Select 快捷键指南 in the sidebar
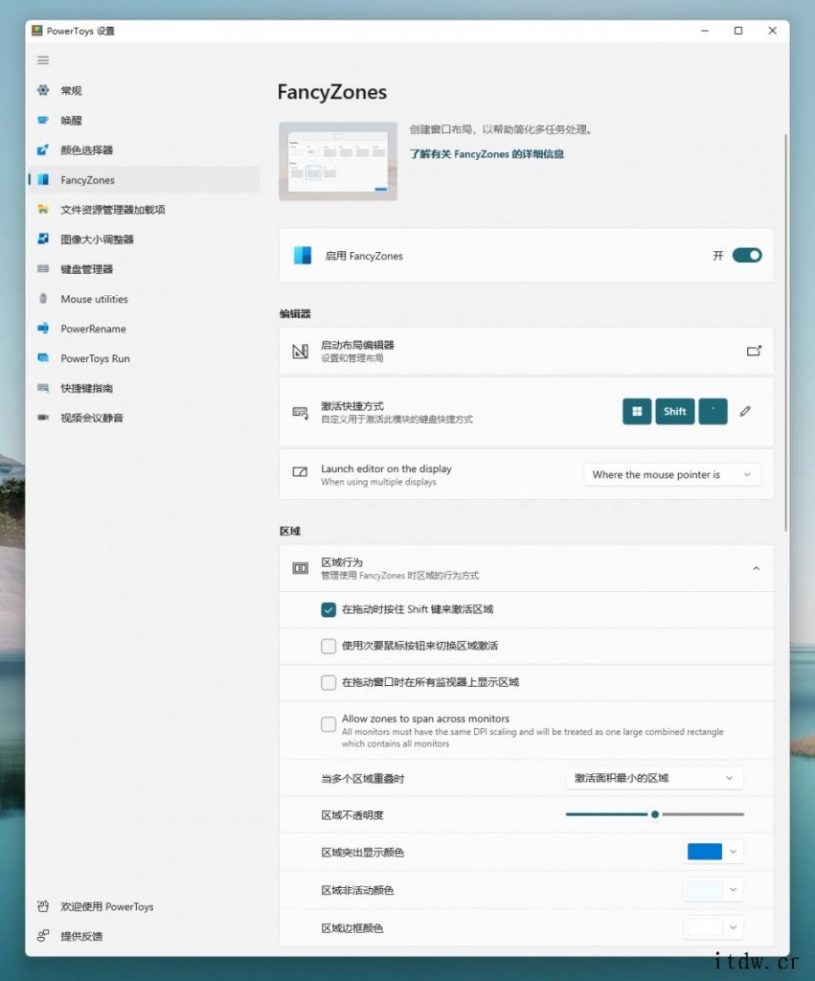Image resolution: width=815 pixels, height=981 pixels. pyautogui.click(x=144, y=388)
